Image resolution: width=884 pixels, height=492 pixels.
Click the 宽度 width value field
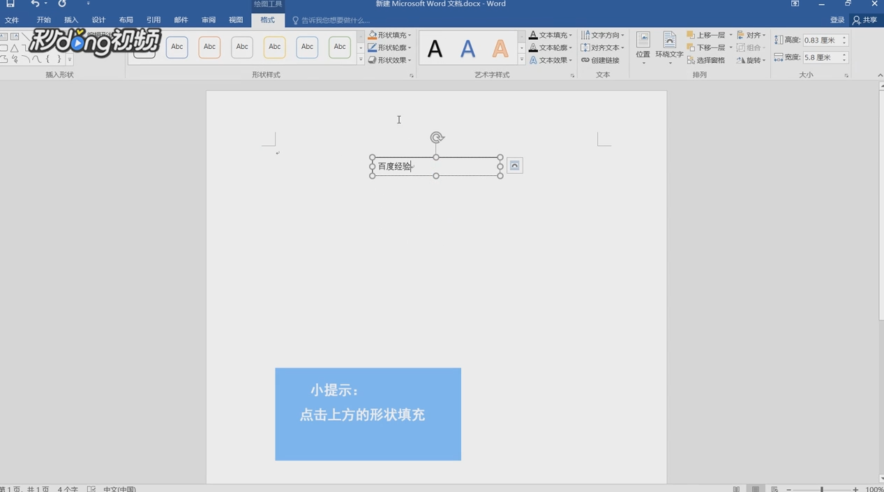[821, 57]
